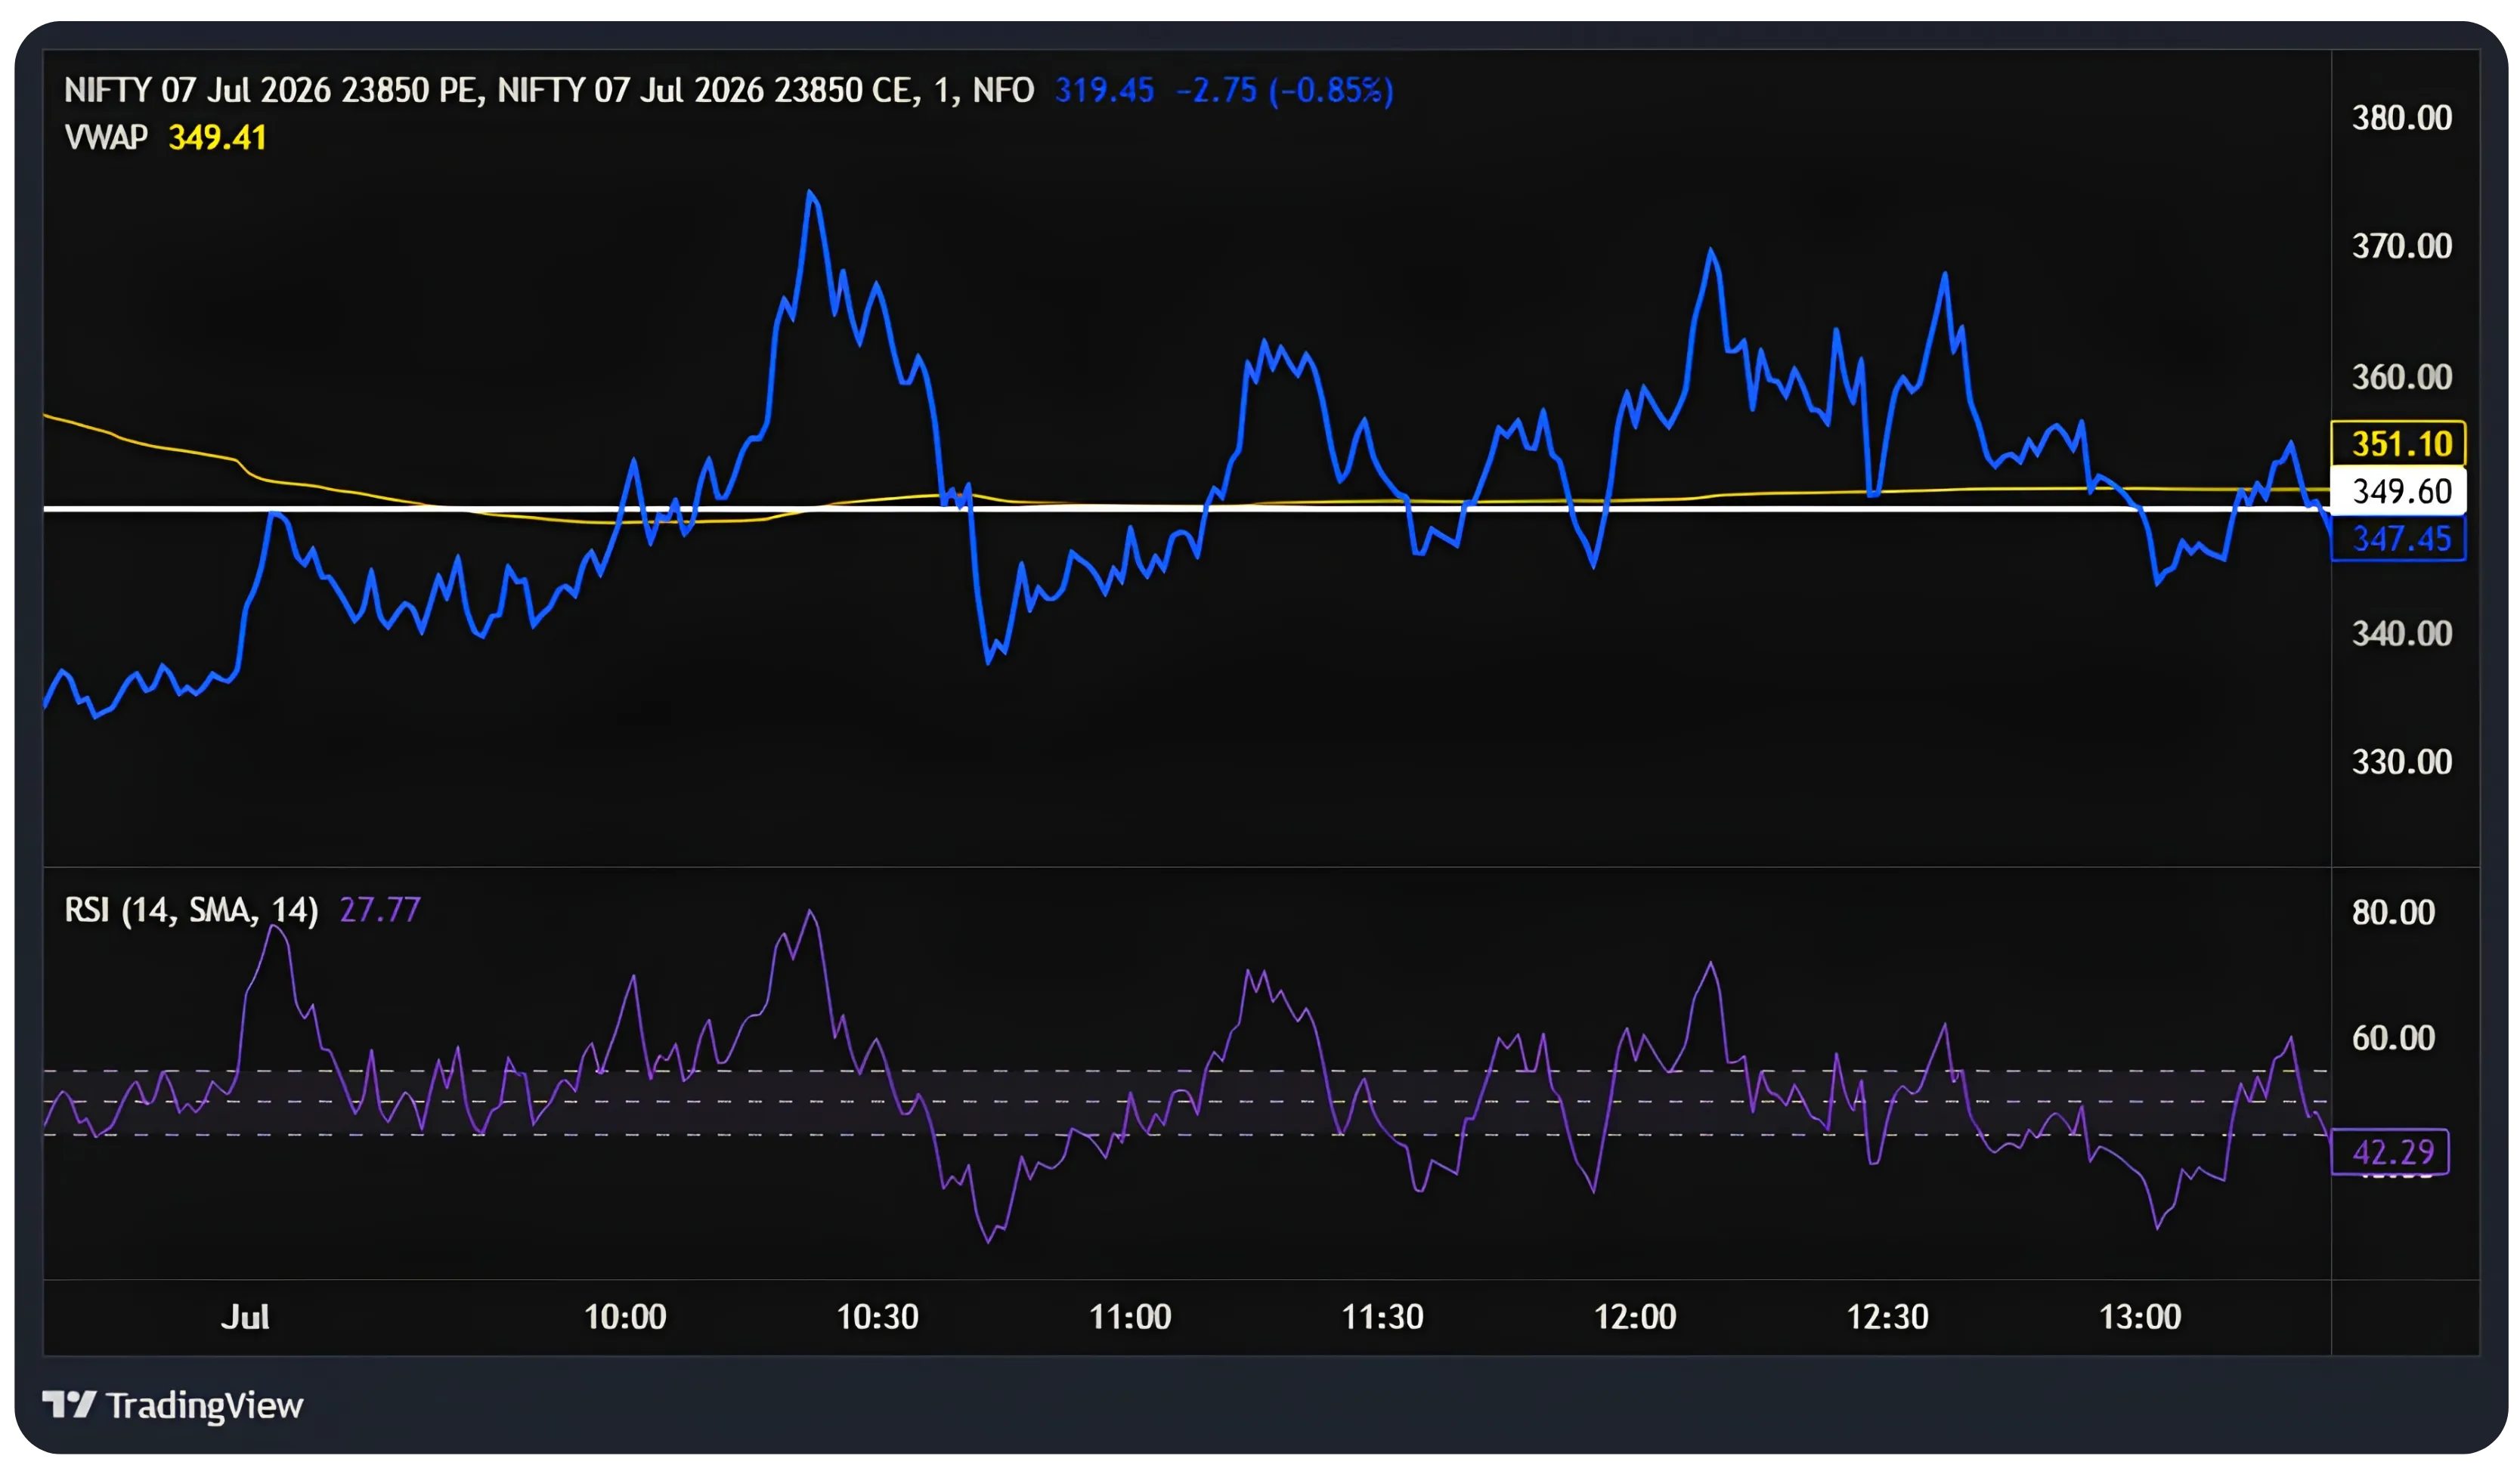
Task: Open the TradingView logo link
Action: click(172, 1405)
